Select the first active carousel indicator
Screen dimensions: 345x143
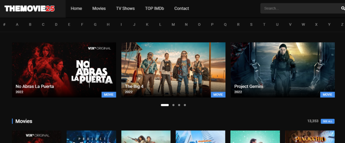(x=165, y=105)
